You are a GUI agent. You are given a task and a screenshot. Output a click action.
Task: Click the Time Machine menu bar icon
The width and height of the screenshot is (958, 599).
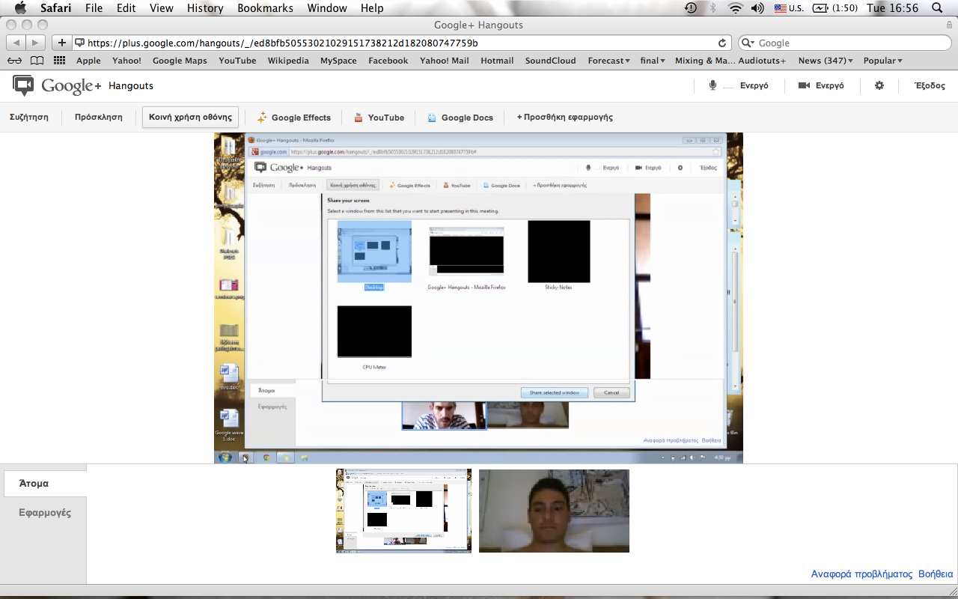pos(690,8)
